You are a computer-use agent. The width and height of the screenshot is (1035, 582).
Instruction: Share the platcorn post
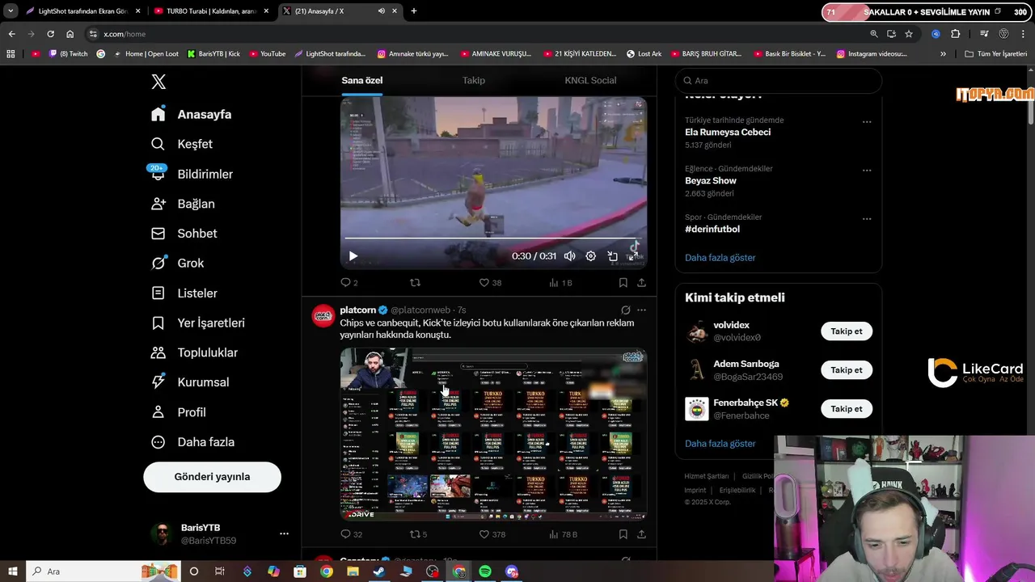[x=641, y=534]
